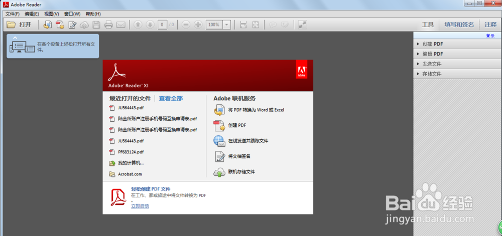This screenshot has width=502, height=236.
Task: Open the 窗口(W) menu
Action: (x=72, y=14)
